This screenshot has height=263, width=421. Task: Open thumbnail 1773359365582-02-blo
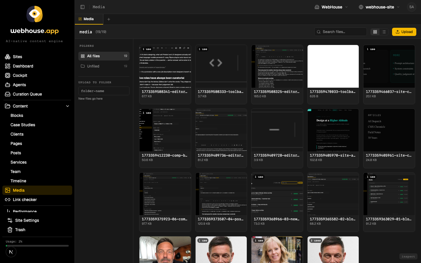coord(333,194)
